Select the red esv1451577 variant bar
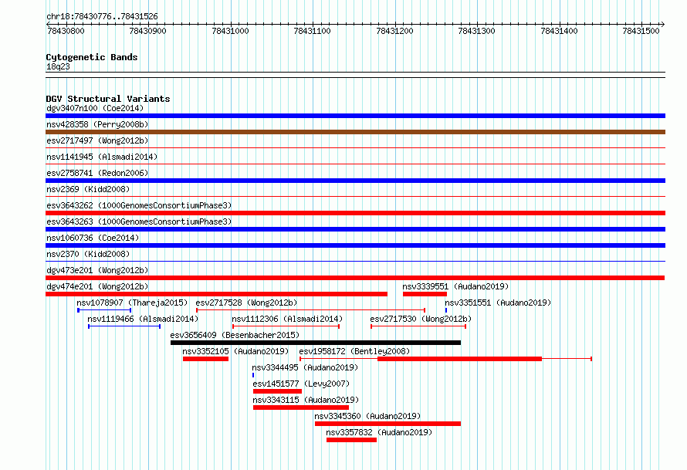 [x=277, y=391]
